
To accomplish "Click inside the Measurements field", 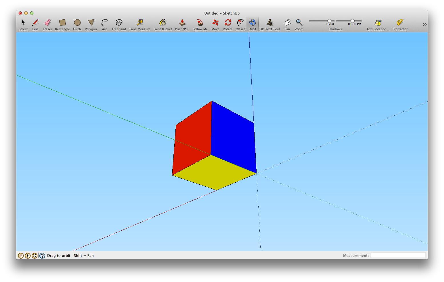I will (x=398, y=255).
